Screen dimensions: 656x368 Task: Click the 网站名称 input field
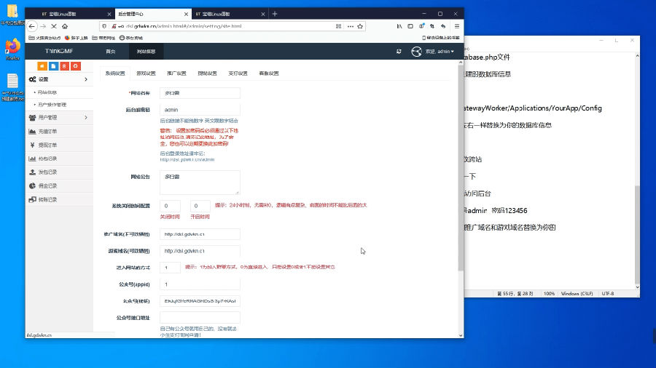199,92
